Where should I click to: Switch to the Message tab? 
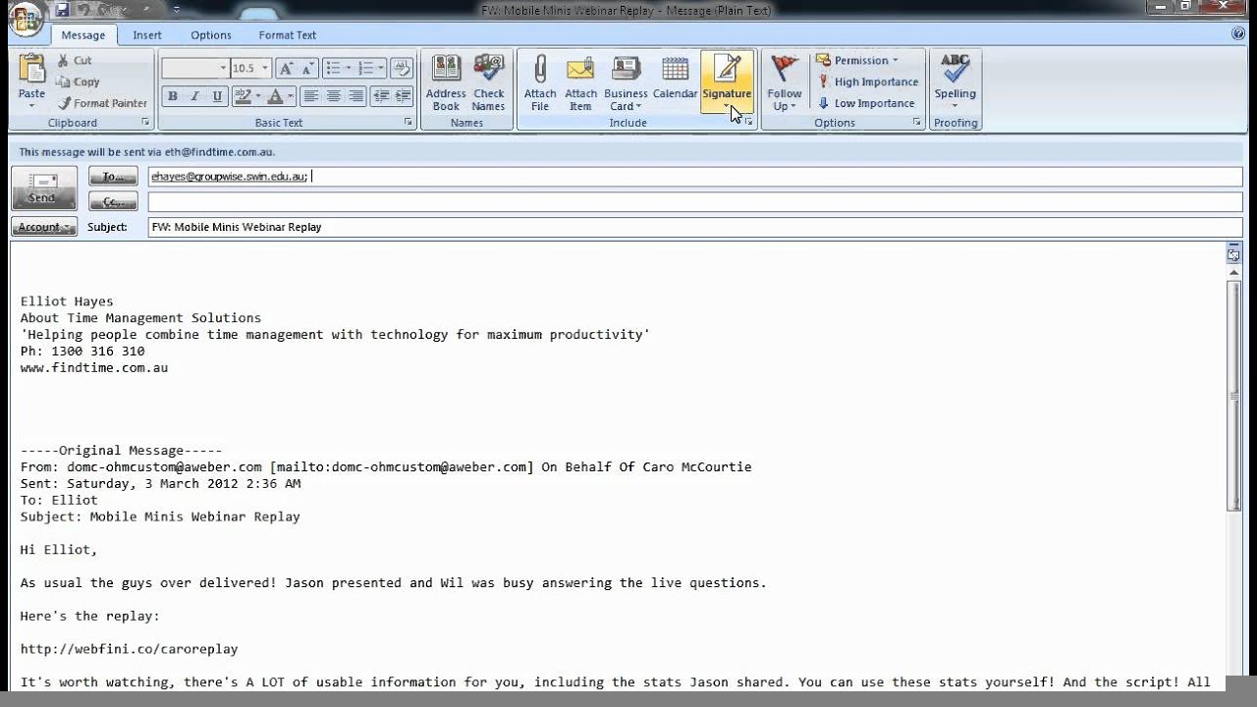pos(82,34)
